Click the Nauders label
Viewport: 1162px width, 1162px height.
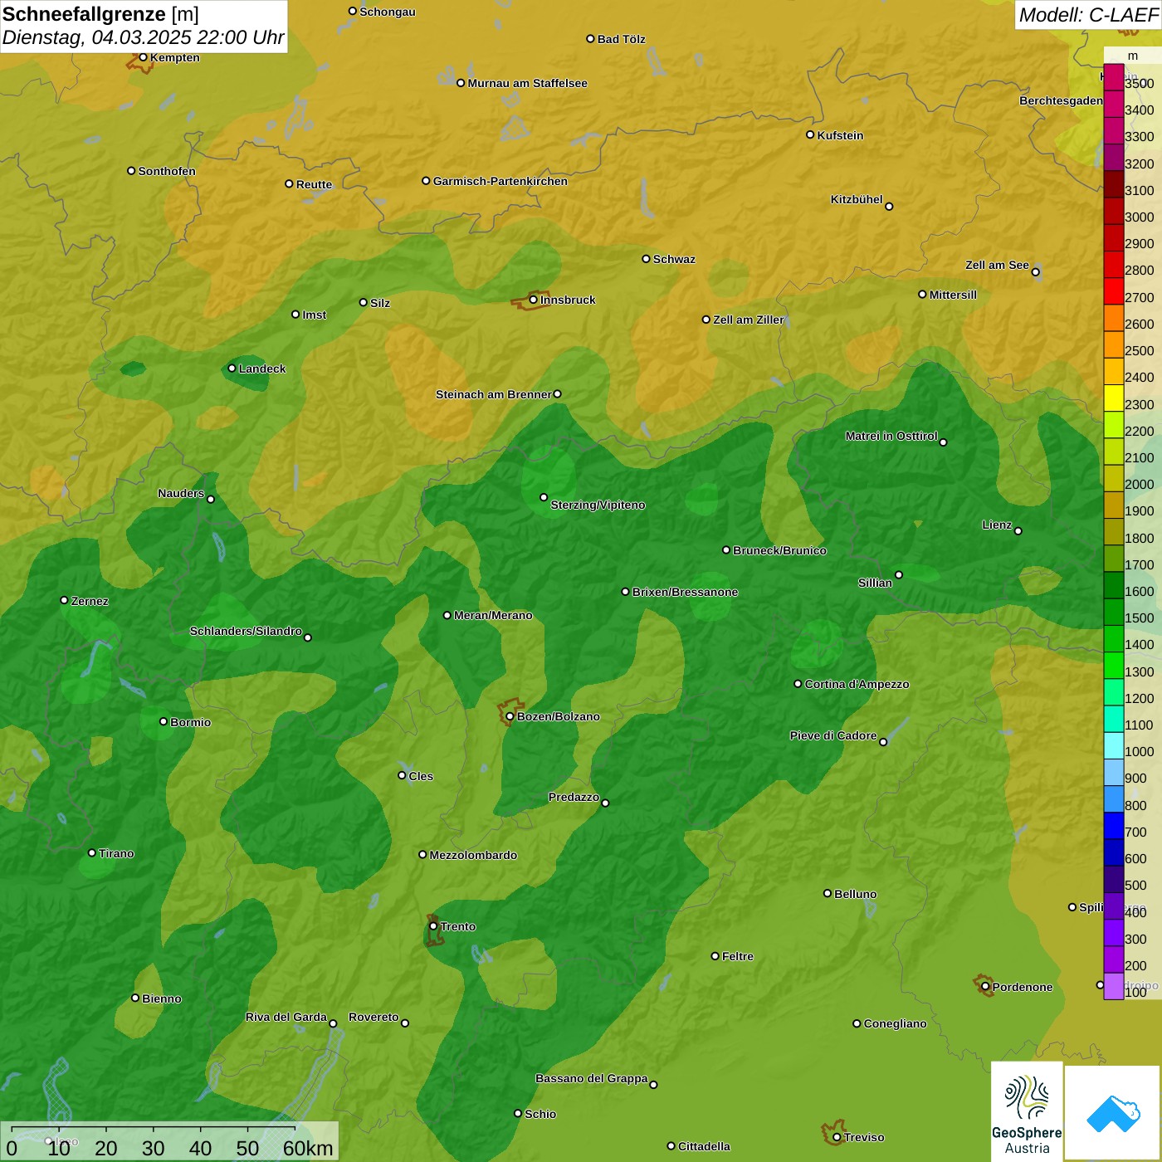[x=181, y=493]
